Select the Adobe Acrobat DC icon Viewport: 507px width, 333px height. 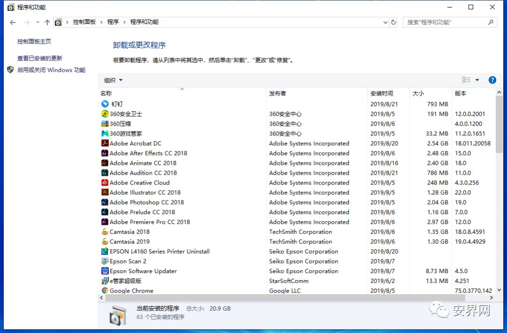click(105, 143)
